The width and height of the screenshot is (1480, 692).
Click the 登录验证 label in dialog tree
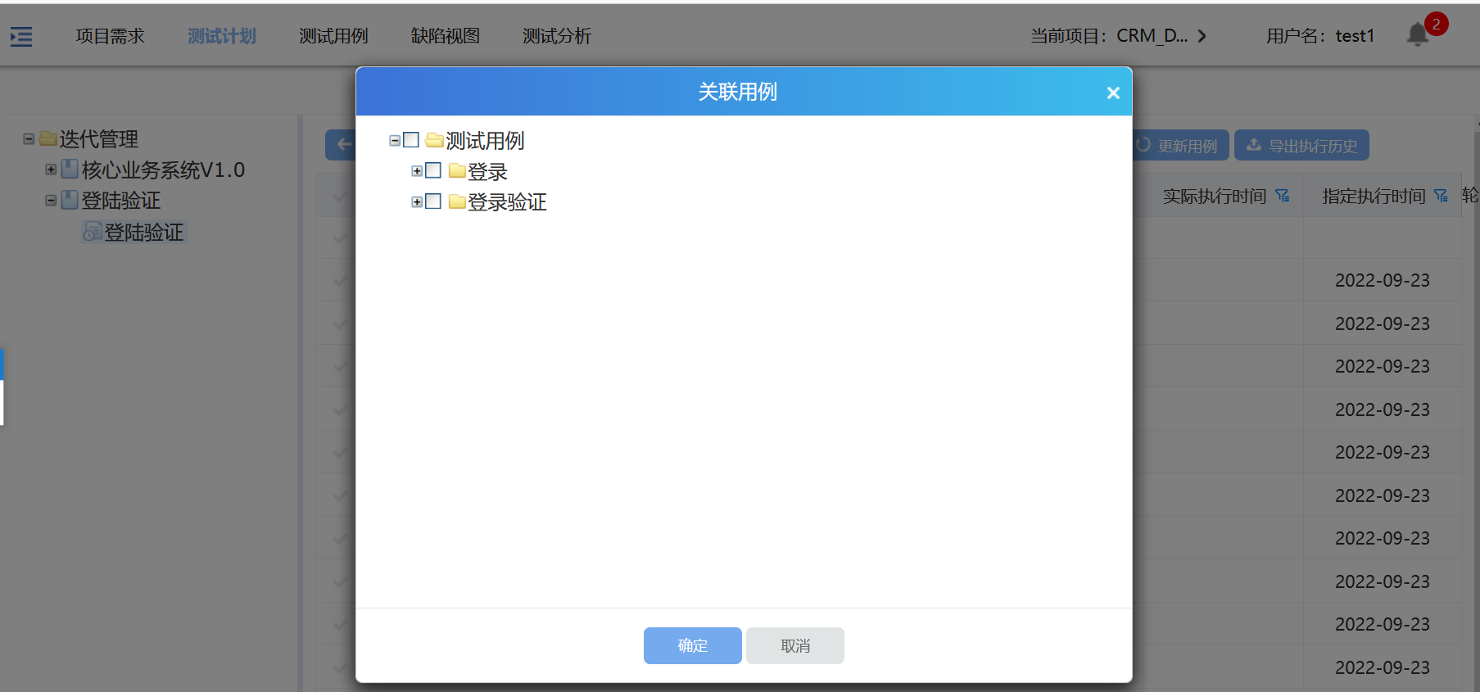507,201
